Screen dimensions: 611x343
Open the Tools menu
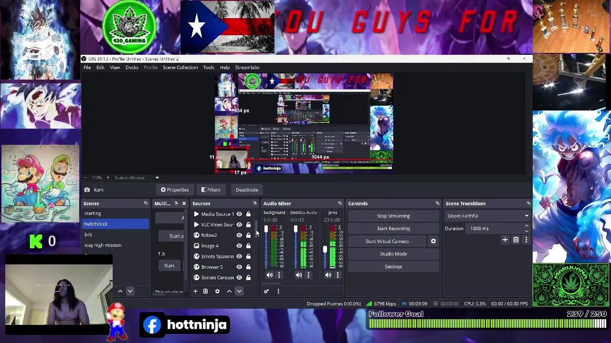(x=209, y=68)
